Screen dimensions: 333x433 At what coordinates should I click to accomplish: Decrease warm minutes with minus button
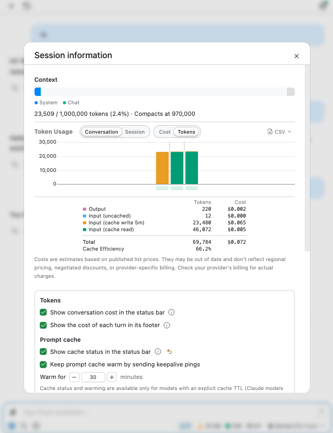[x=74, y=377]
